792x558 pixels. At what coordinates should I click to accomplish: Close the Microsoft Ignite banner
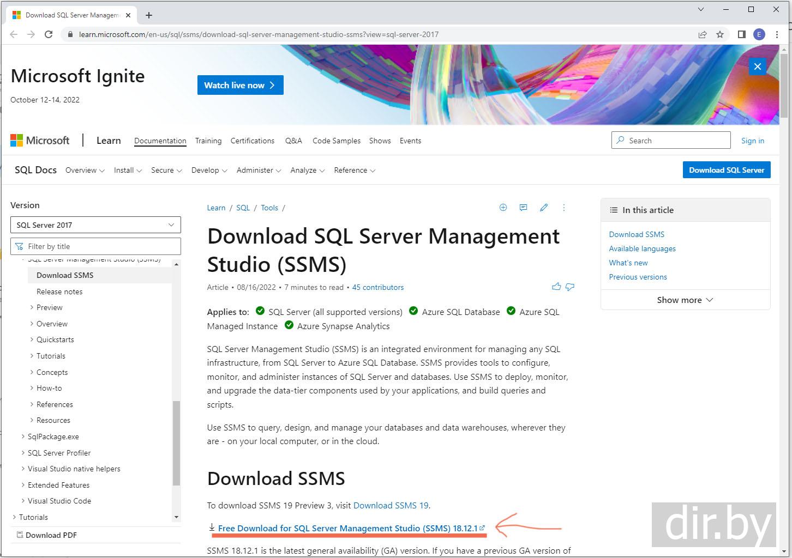pyautogui.click(x=757, y=66)
